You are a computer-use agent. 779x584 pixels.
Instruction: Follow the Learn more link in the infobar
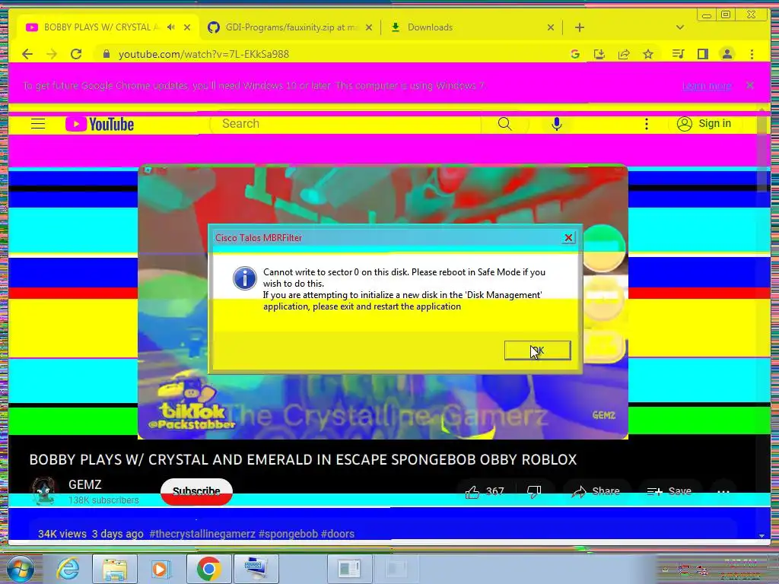pyautogui.click(x=707, y=86)
